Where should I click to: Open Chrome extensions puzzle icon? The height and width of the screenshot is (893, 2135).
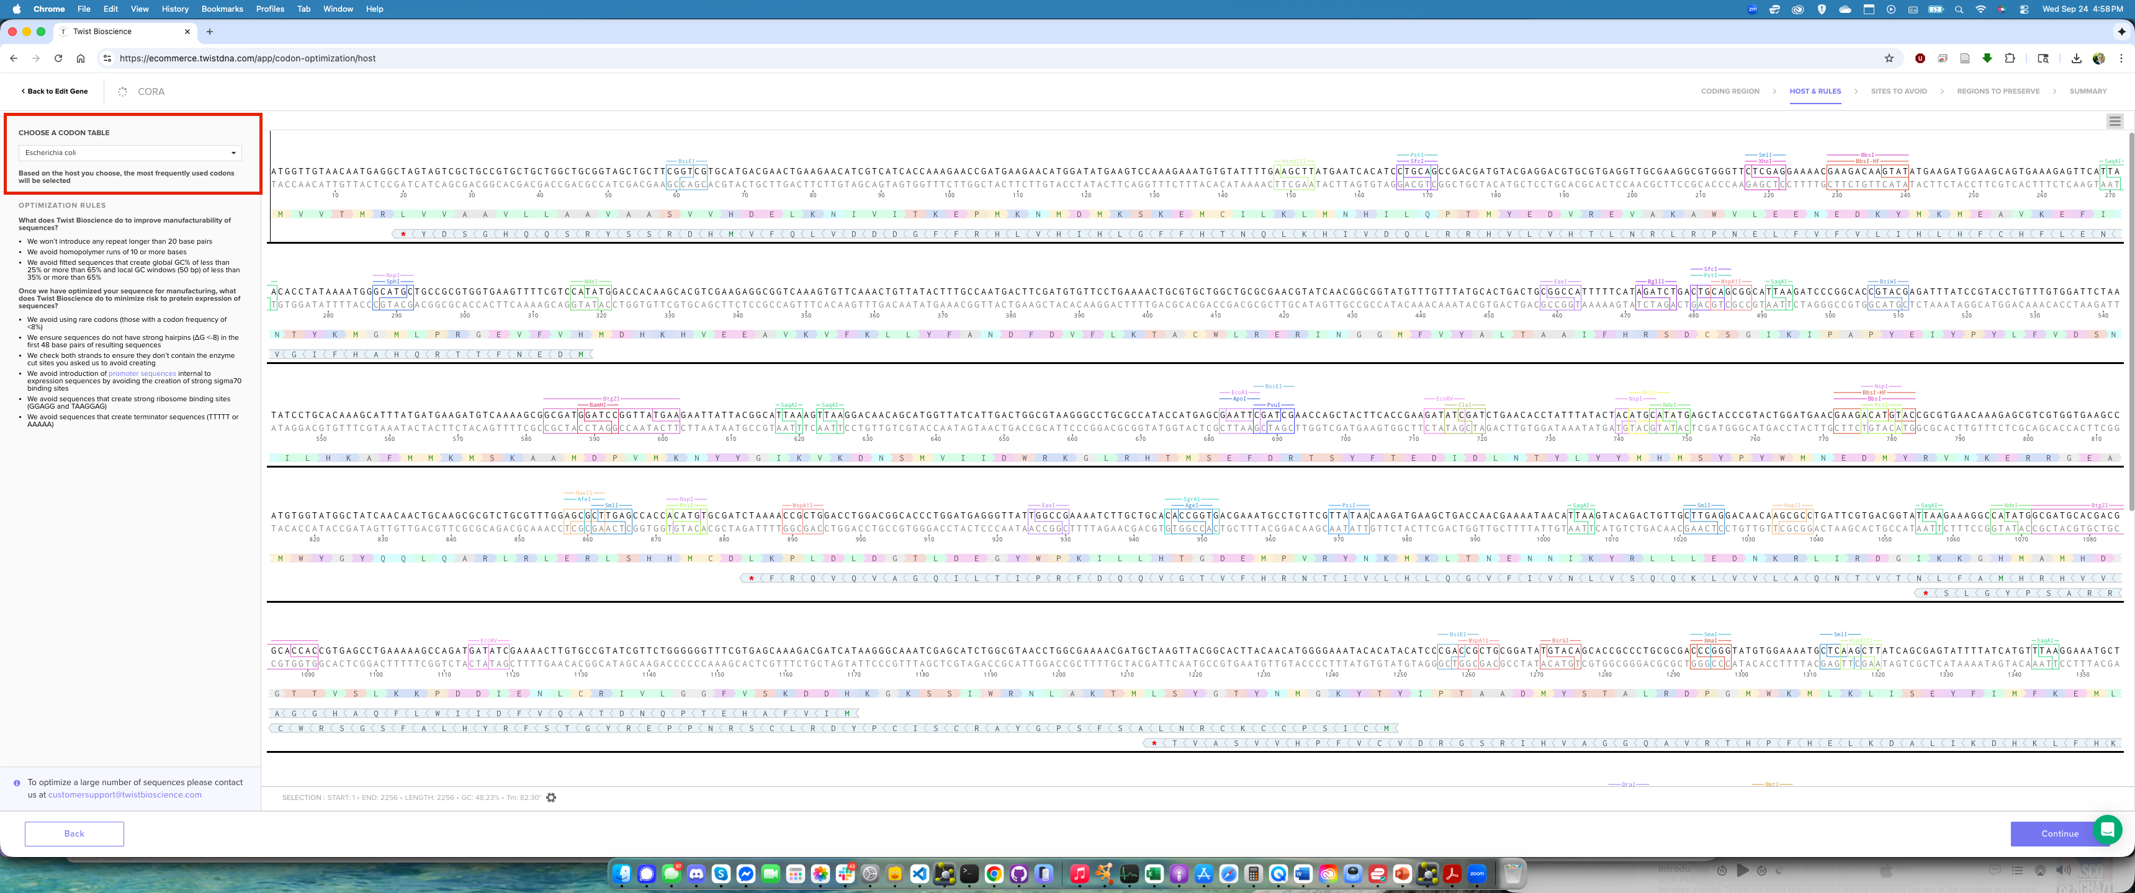click(x=2010, y=58)
